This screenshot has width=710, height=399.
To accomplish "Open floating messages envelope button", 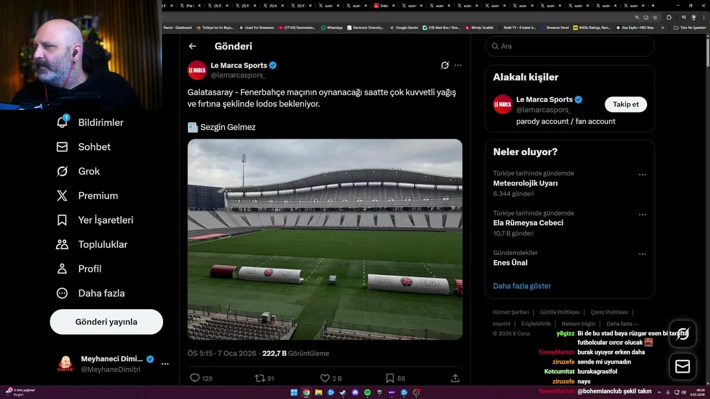I will [683, 367].
